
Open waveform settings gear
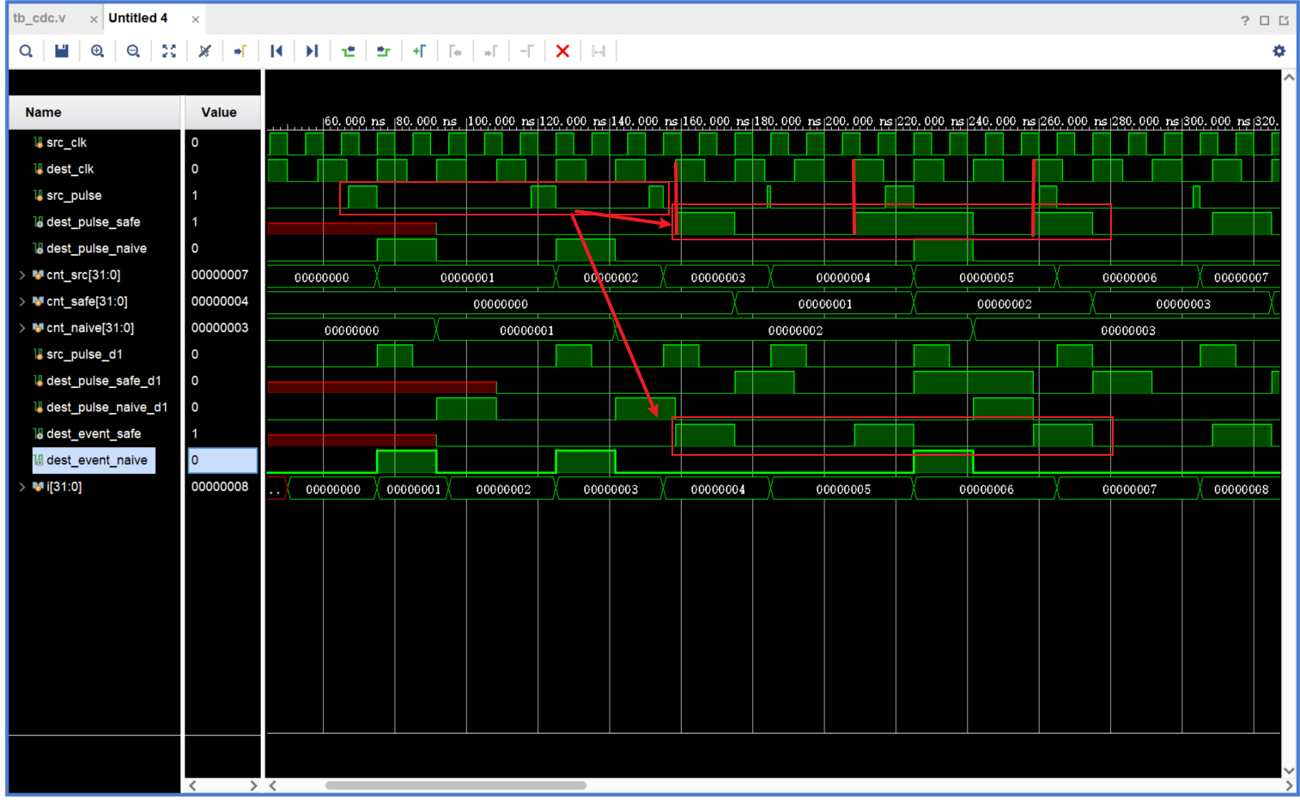[x=1279, y=52]
